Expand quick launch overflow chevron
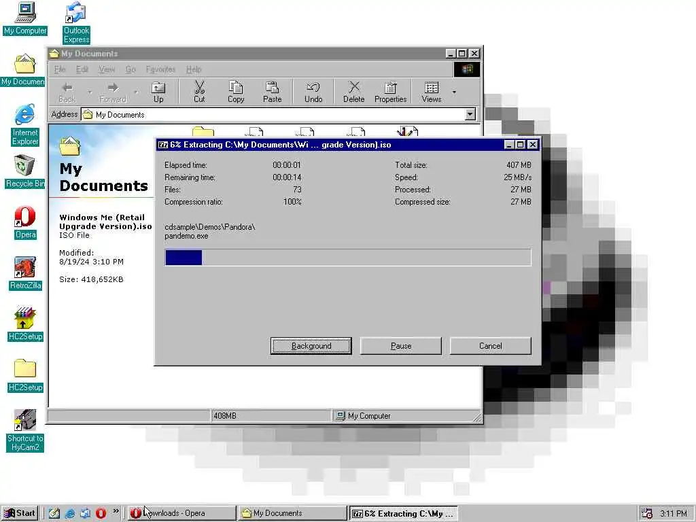The height and width of the screenshot is (522, 696). pyautogui.click(x=116, y=511)
